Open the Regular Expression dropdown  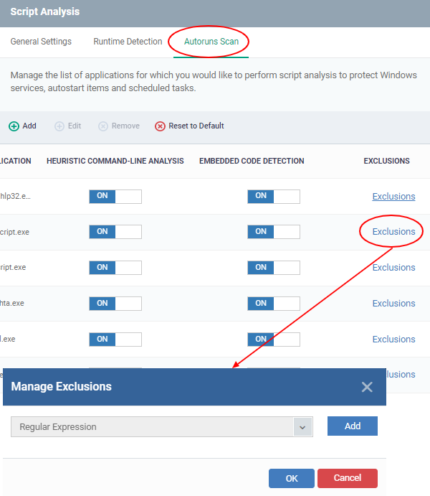[162, 426]
